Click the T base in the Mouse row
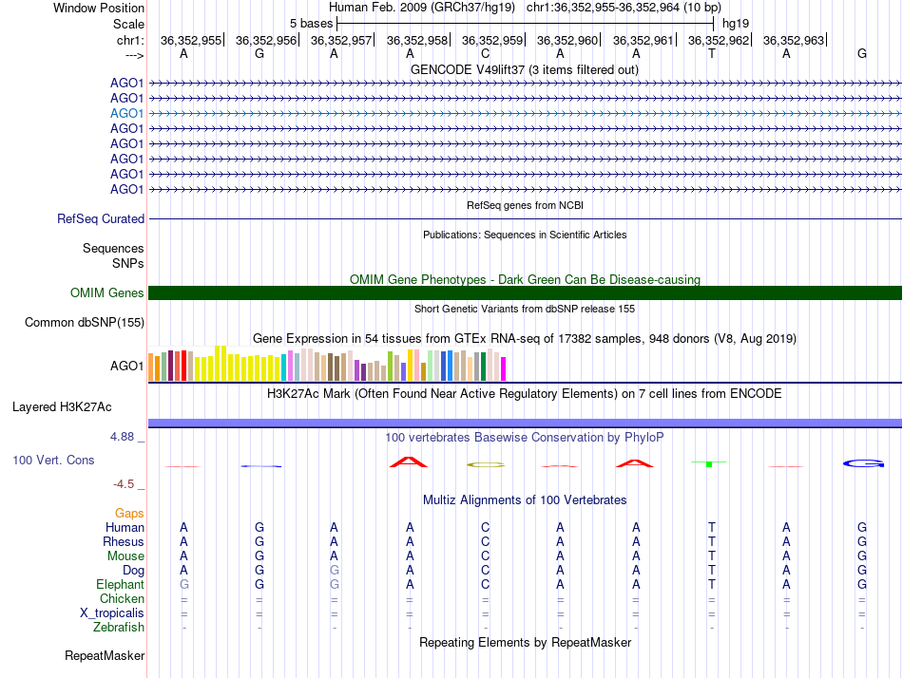 point(712,556)
